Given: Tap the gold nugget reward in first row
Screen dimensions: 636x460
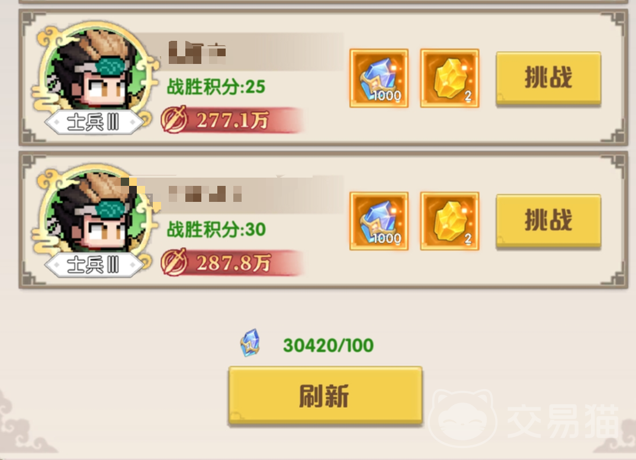Looking at the screenshot, I should (449, 78).
